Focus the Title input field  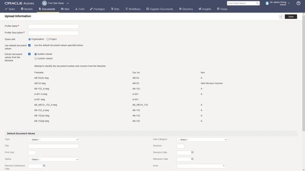(x=53, y=146)
